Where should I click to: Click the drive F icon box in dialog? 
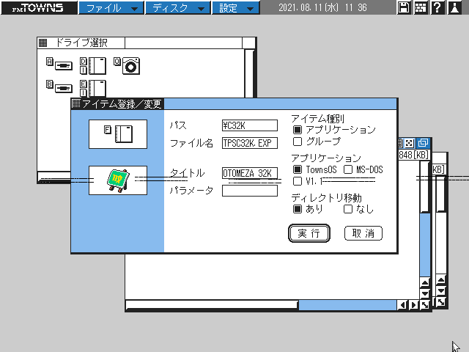coord(118,134)
